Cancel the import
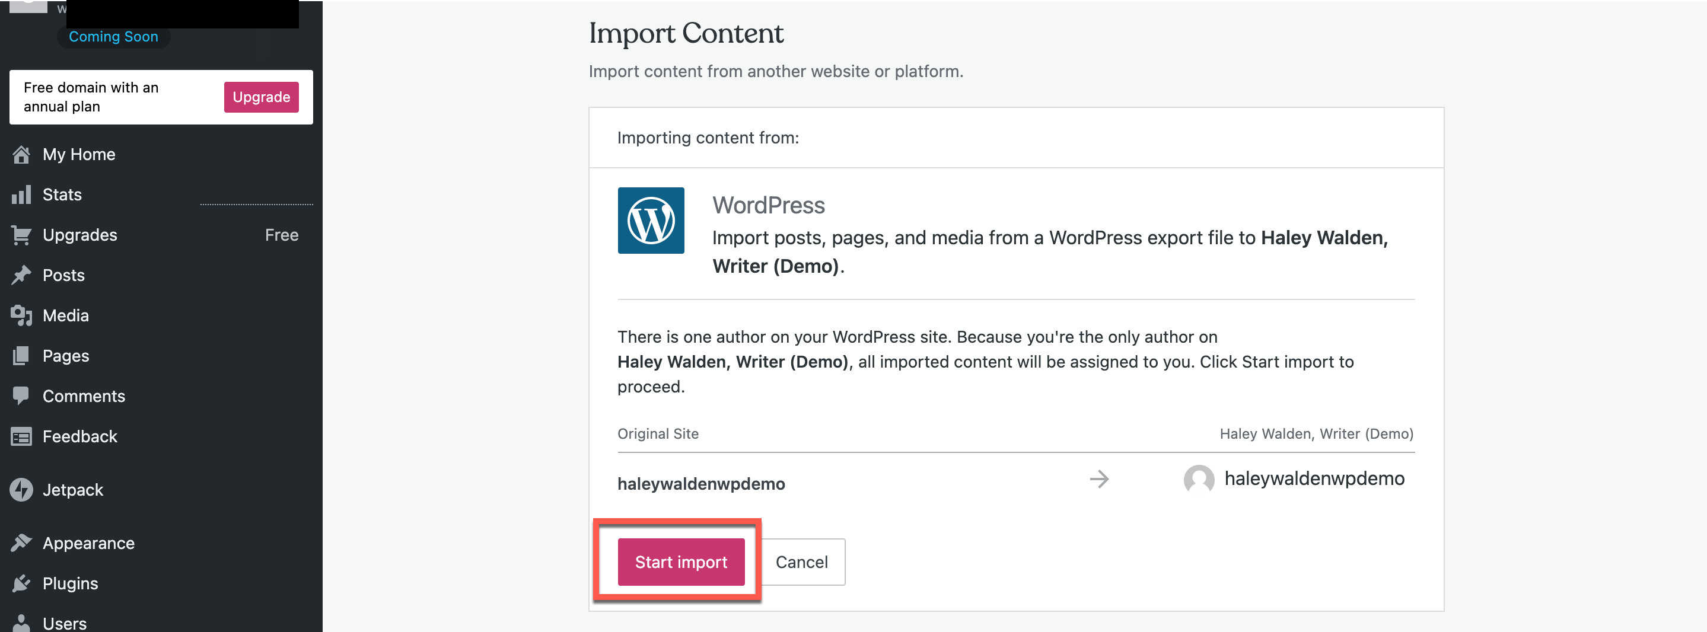Viewport: 1707px width, 632px height. tap(801, 562)
